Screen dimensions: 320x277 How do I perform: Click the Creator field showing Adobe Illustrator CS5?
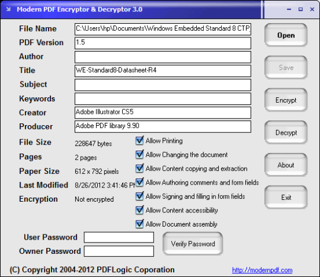[163, 113]
